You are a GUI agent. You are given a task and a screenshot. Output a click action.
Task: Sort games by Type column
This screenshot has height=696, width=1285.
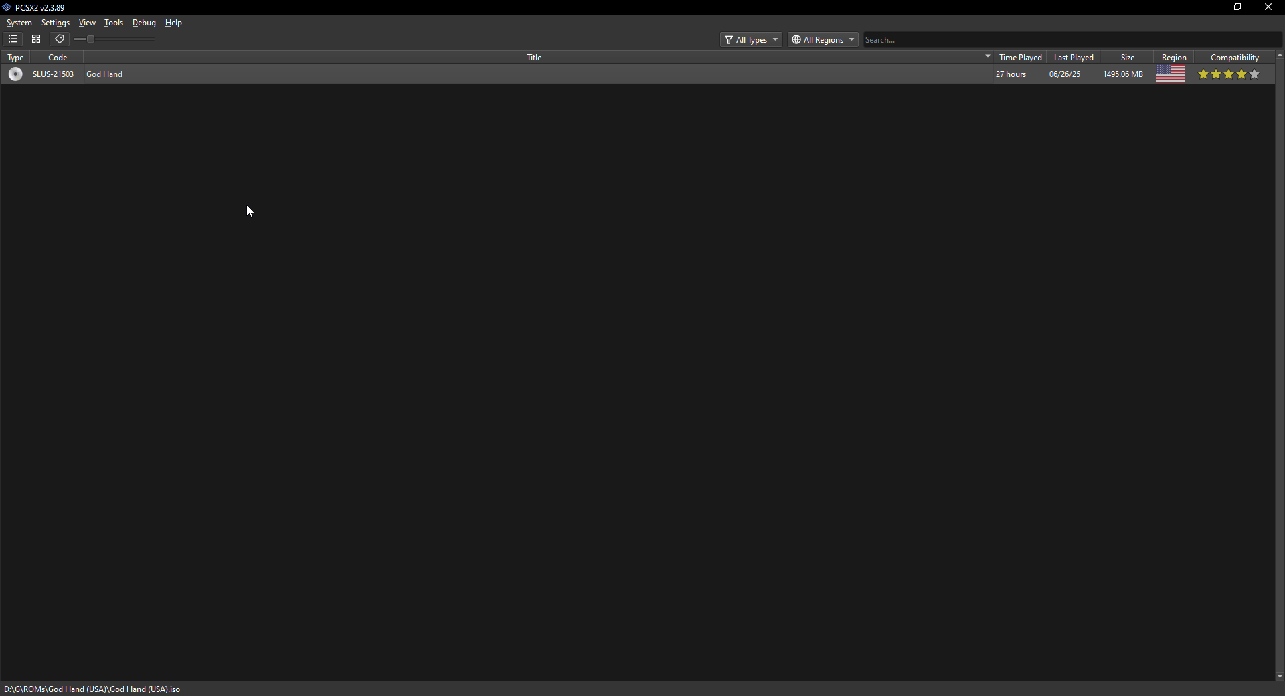point(15,58)
